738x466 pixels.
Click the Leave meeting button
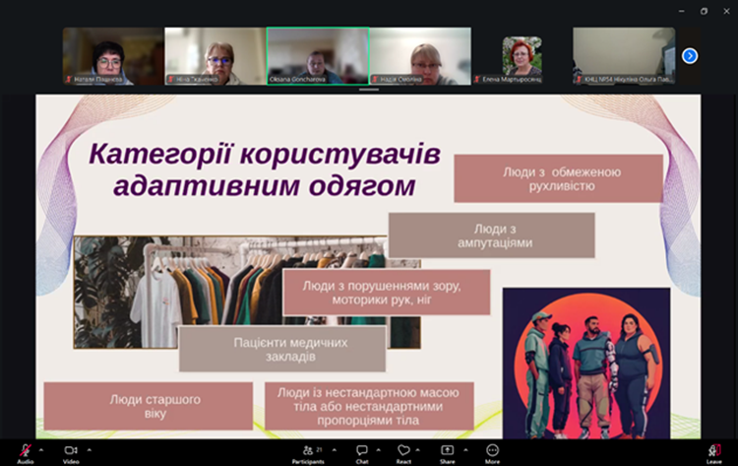[713, 451]
